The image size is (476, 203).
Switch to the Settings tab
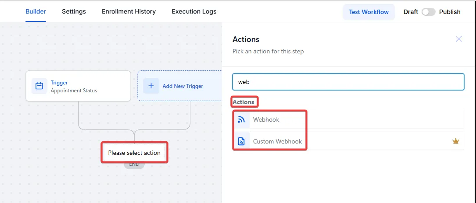click(74, 12)
